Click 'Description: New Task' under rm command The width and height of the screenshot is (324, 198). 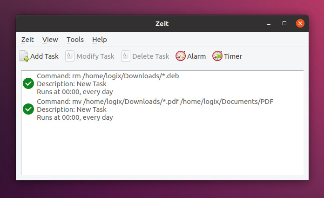coord(72,84)
